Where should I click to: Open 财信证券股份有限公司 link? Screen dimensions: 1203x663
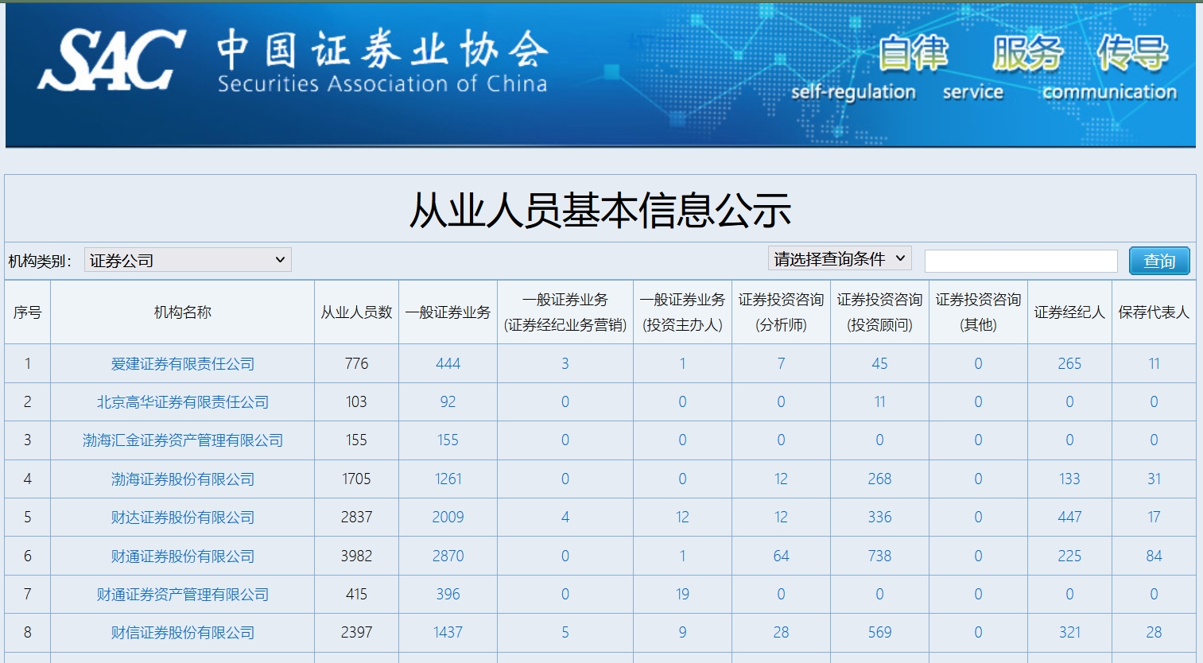click(x=183, y=633)
